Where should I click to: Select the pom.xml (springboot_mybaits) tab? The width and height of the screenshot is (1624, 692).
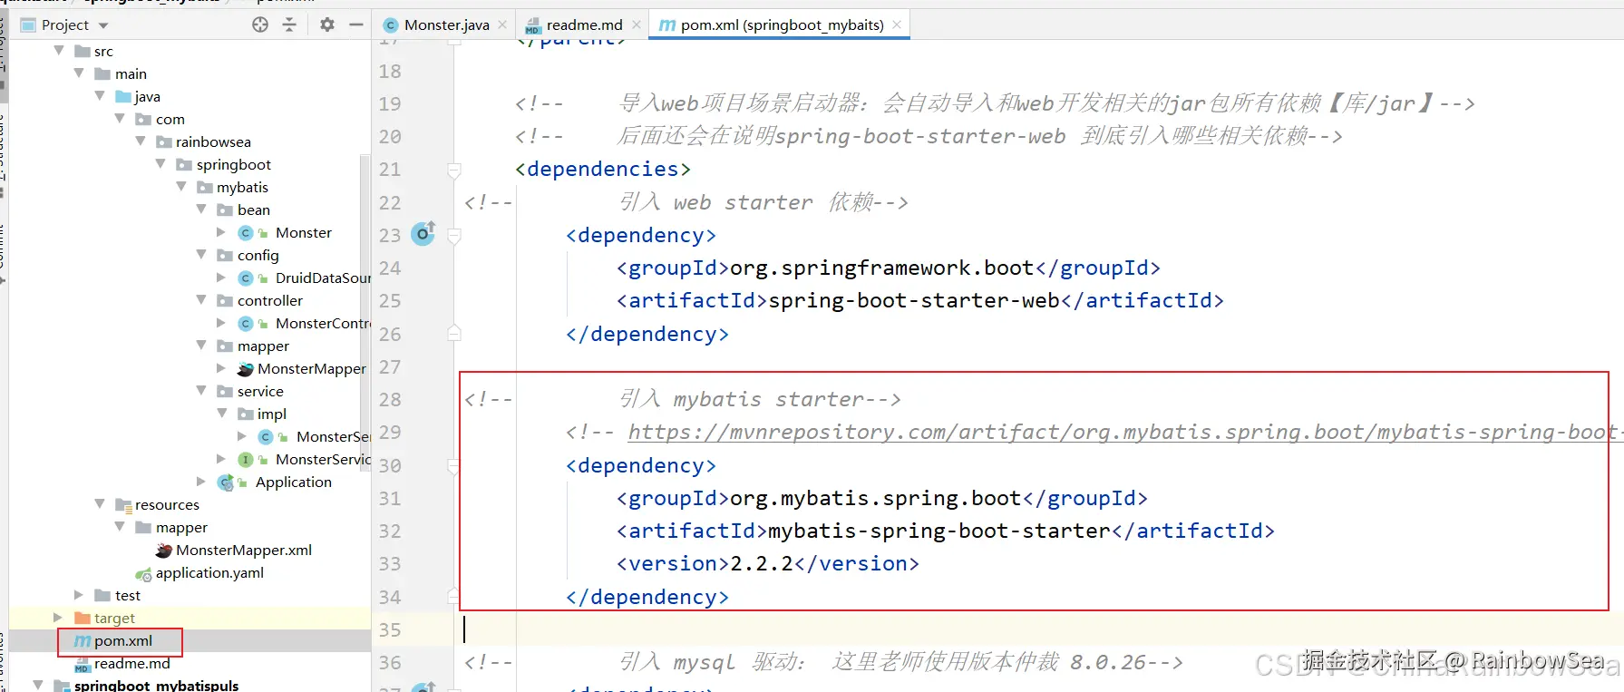(x=782, y=25)
